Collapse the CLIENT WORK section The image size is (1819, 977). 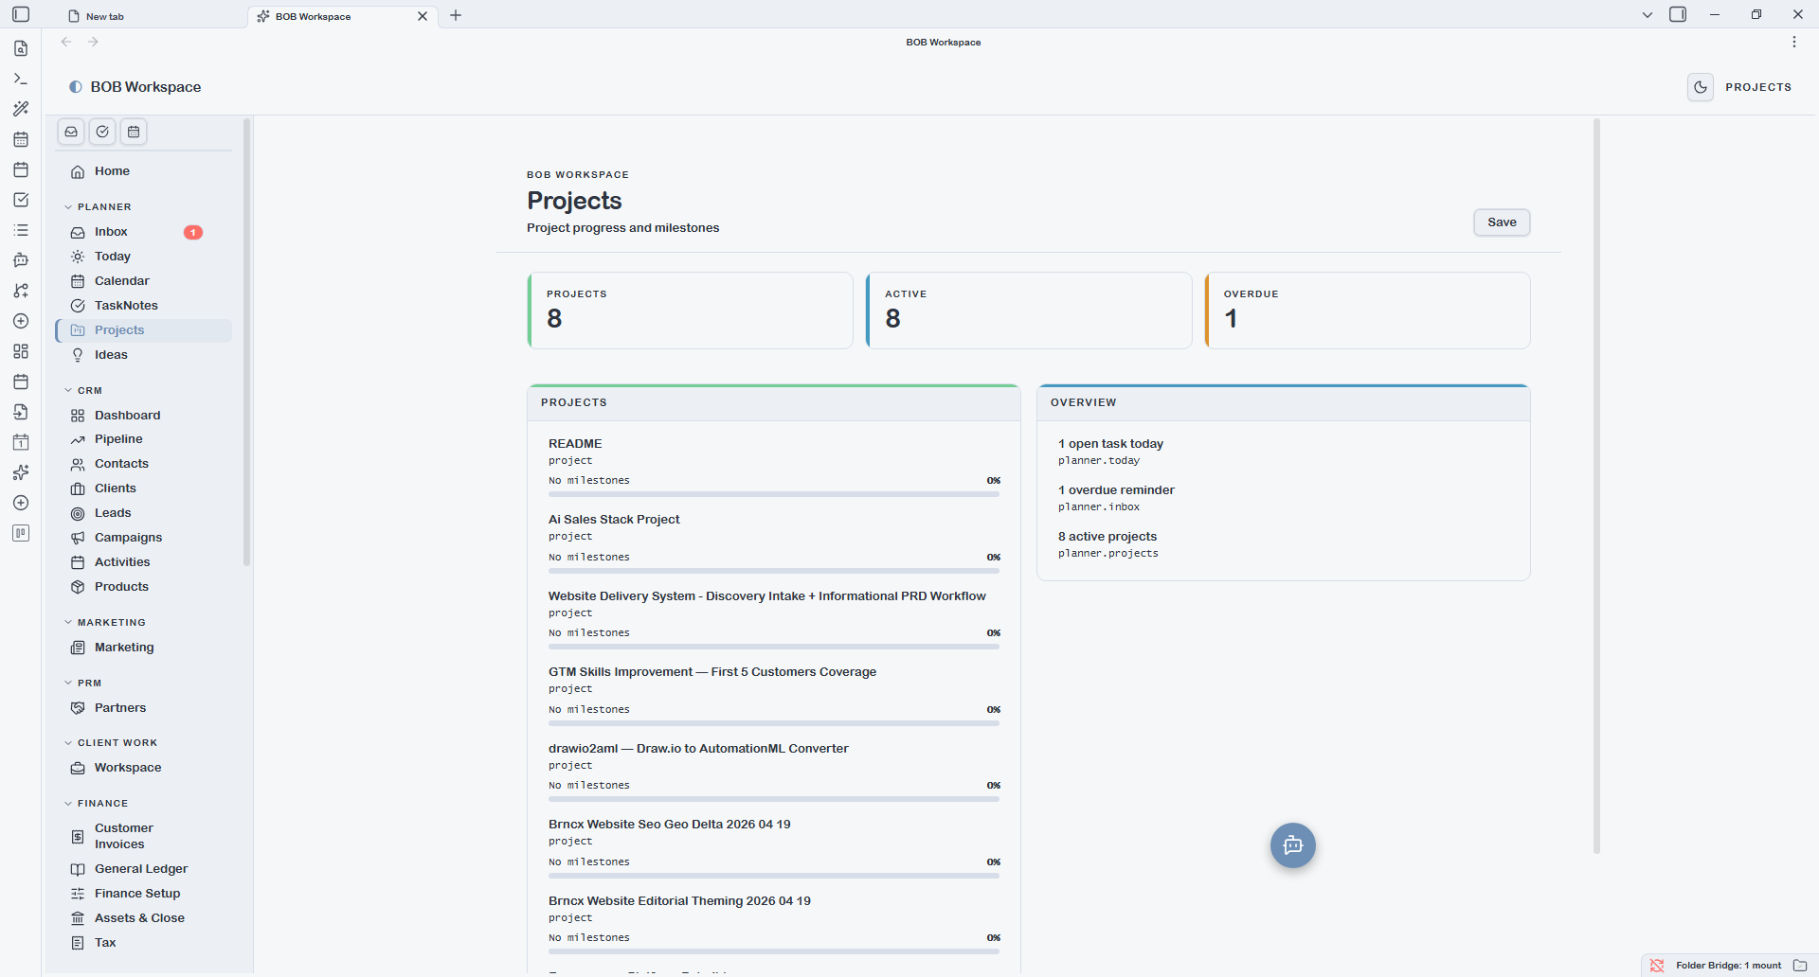(111, 742)
